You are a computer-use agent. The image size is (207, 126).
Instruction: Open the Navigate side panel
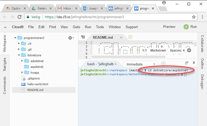pyautogui.click(x=4, y=64)
